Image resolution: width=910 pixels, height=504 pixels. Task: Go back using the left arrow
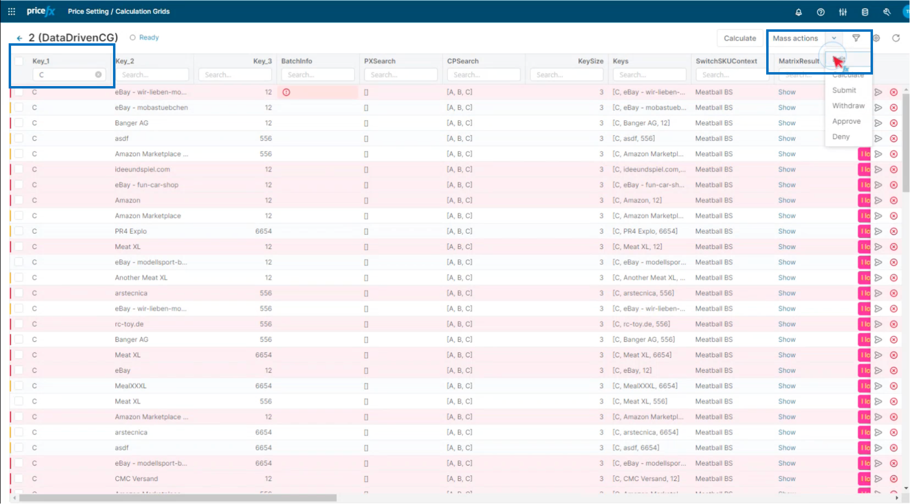19,38
